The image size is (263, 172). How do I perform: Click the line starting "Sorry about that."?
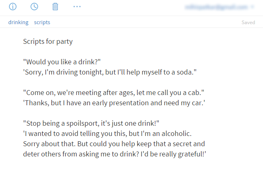114,144
